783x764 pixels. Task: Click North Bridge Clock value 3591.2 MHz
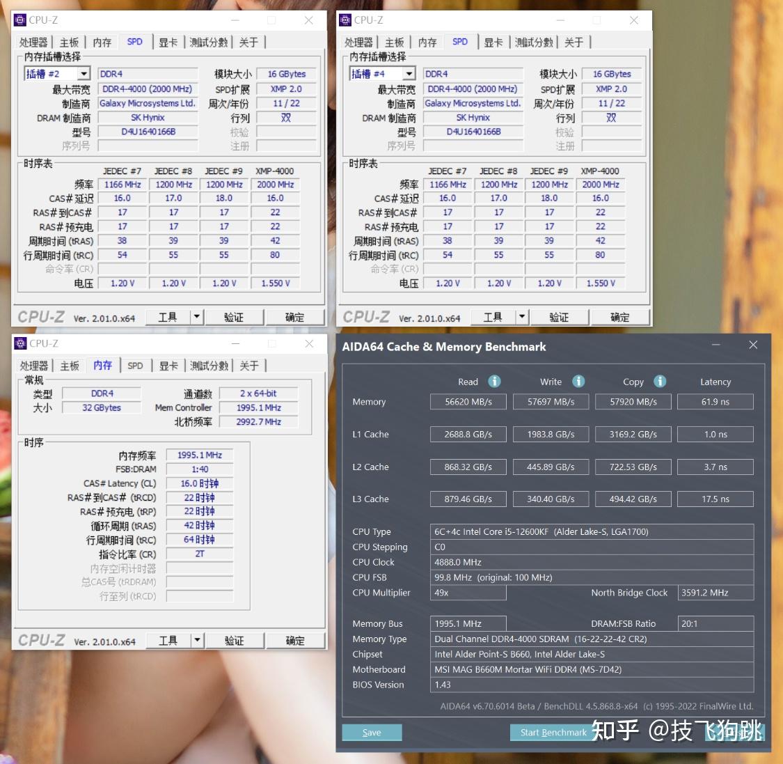click(x=715, y=593)
